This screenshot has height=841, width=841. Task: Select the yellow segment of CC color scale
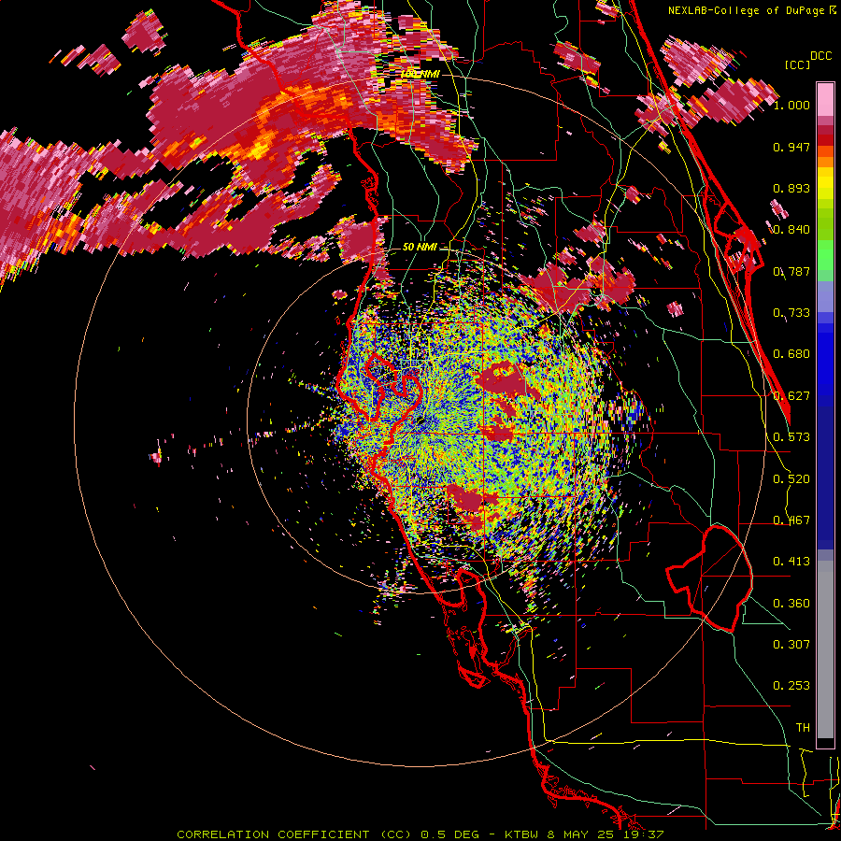point(825,184)
